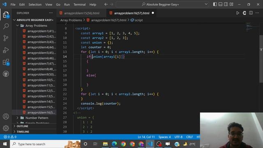This screenshot has width=263, height=148.
Task: Open File Explorer from taskbar
Action: (105, 144)
